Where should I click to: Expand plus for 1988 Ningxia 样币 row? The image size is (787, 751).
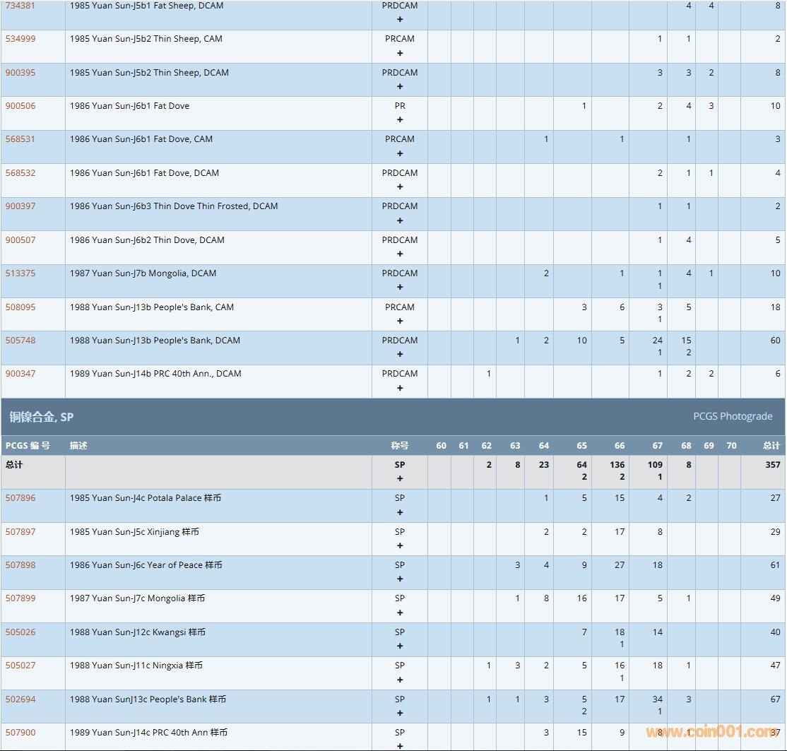tap(400, 680)
